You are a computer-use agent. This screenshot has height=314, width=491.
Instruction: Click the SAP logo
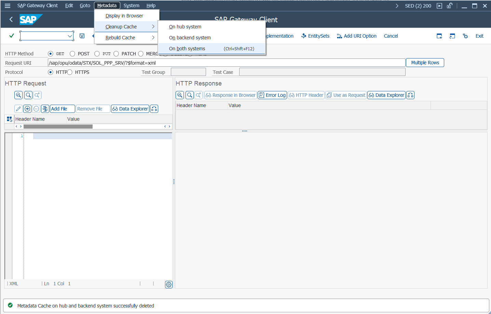pyautogui.click(x=31, y=19)
